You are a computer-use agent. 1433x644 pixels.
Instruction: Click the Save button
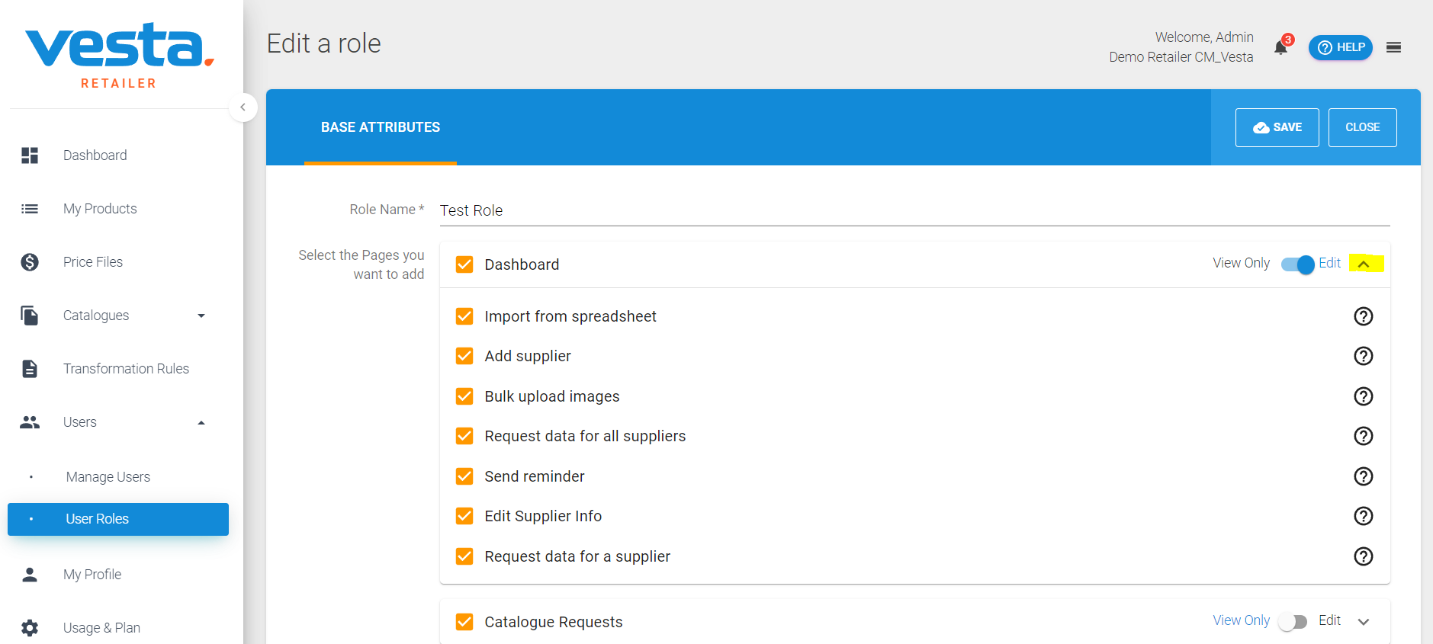pos(1277,127)
